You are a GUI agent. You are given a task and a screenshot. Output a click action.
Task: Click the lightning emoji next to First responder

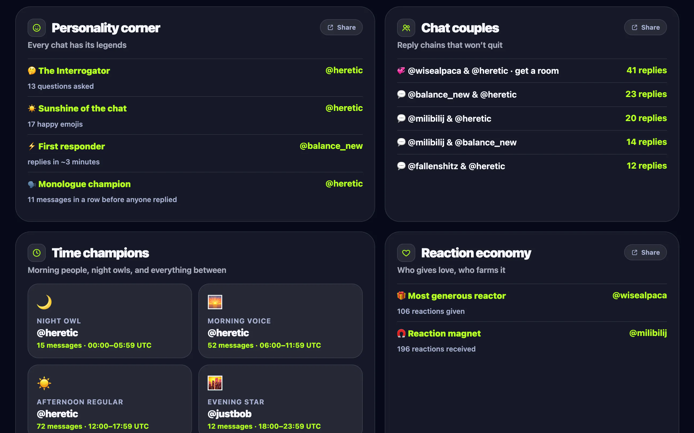click(32, 146)
